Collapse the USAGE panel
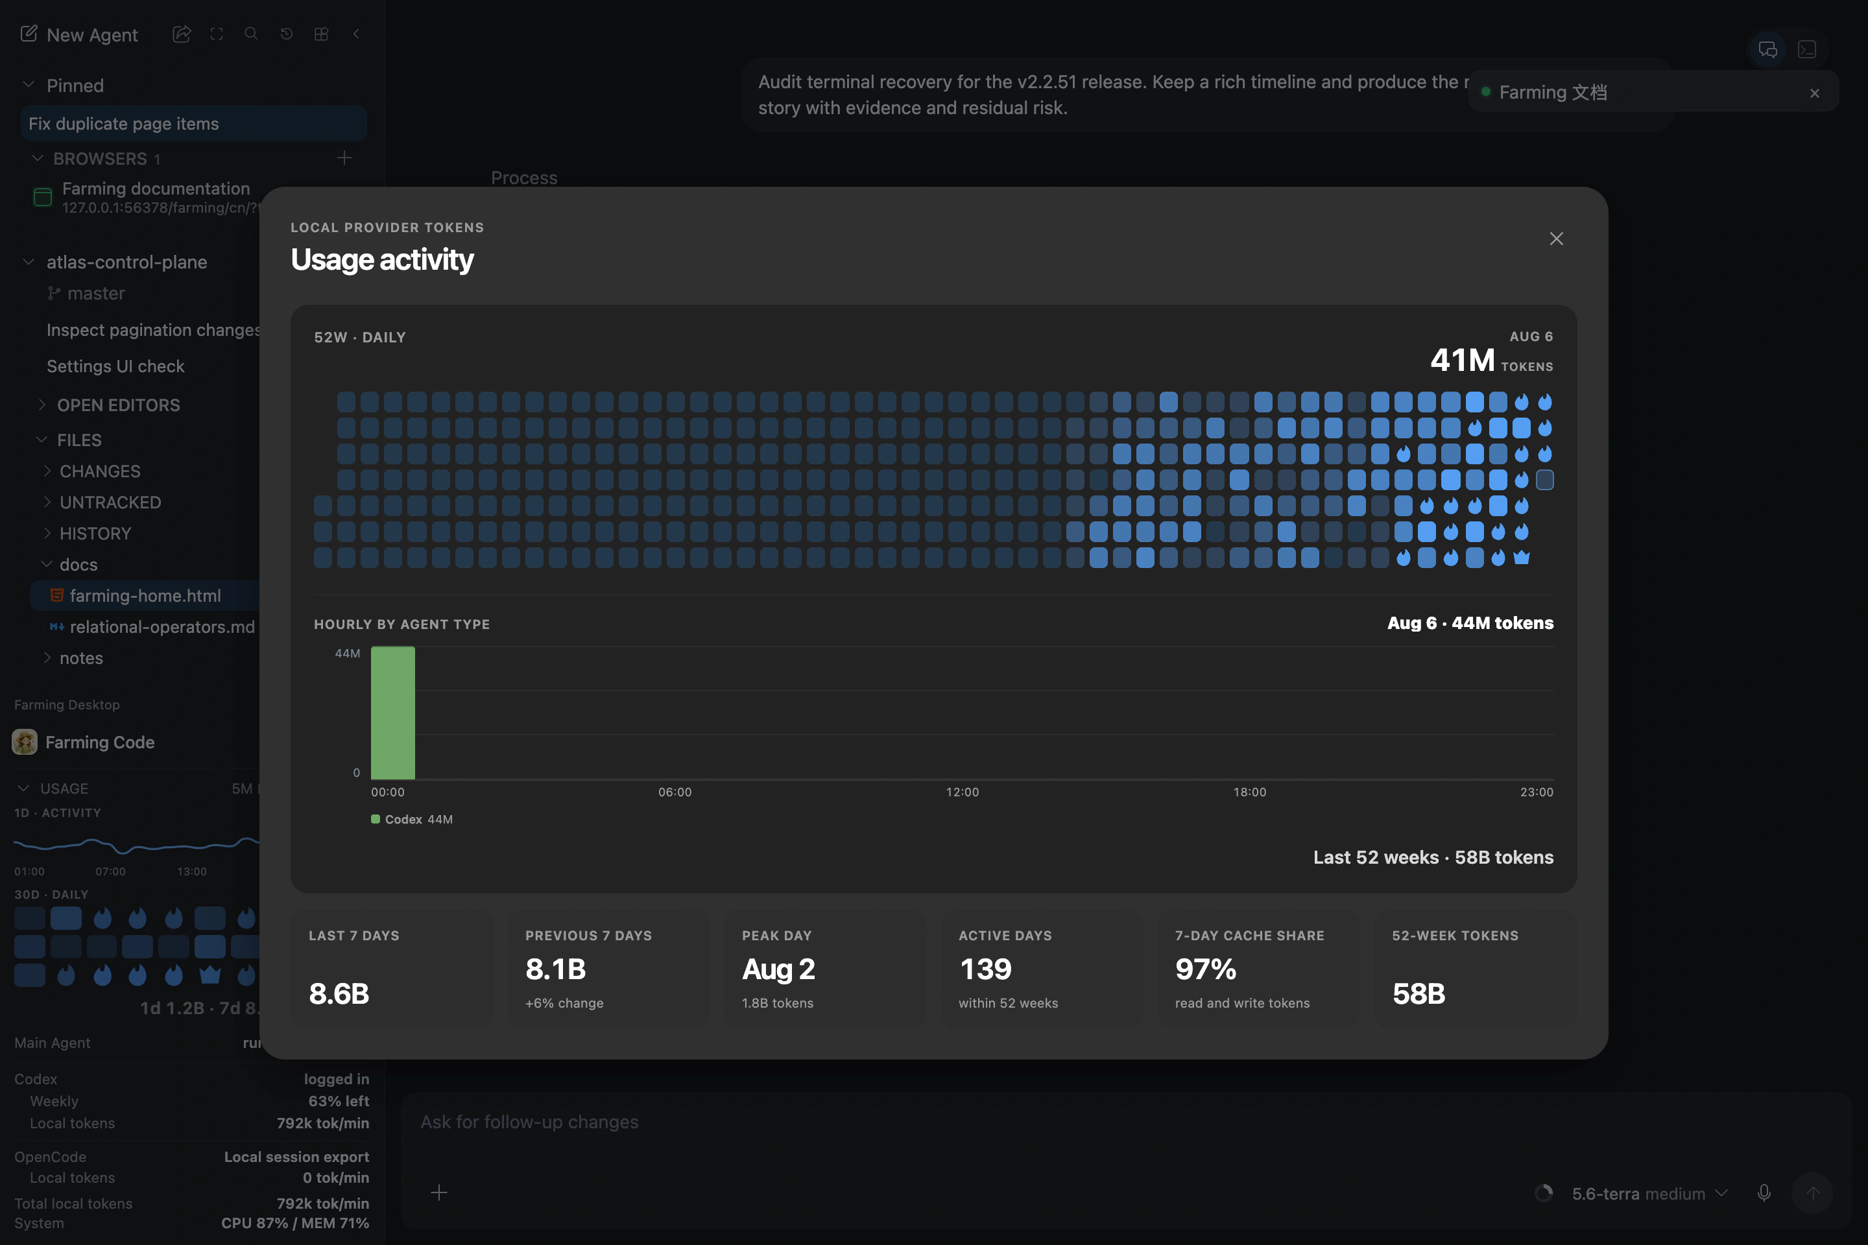 pyautogui.click(x=24, y=788)
